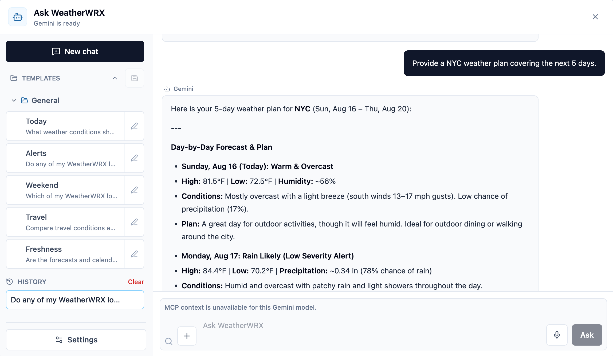Activate the microphone voice input
The image size is (613, 356).
[557, 335]
